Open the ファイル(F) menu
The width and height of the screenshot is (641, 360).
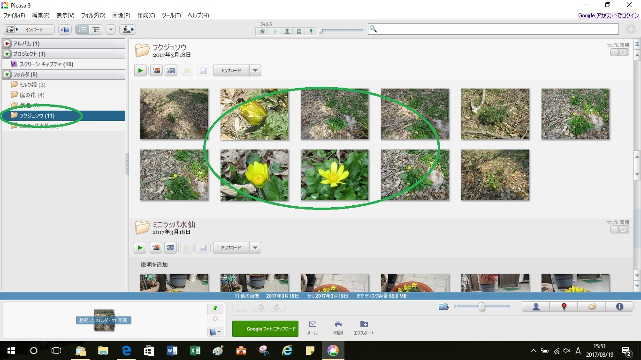14,15
